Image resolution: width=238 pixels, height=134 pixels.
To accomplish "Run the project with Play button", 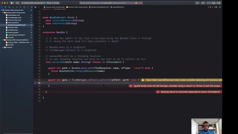I will (x=12, y=3).
